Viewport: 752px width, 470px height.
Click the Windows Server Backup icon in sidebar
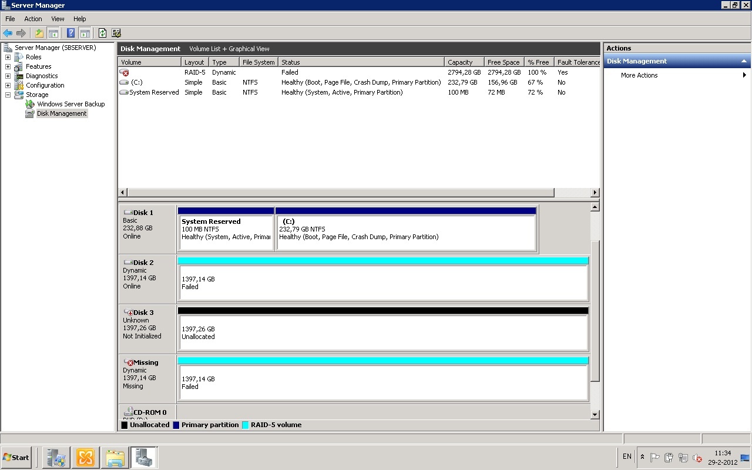point(29,104)
